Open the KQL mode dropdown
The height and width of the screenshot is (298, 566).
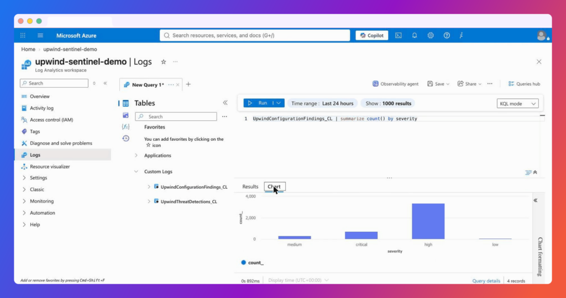point(517,104)
